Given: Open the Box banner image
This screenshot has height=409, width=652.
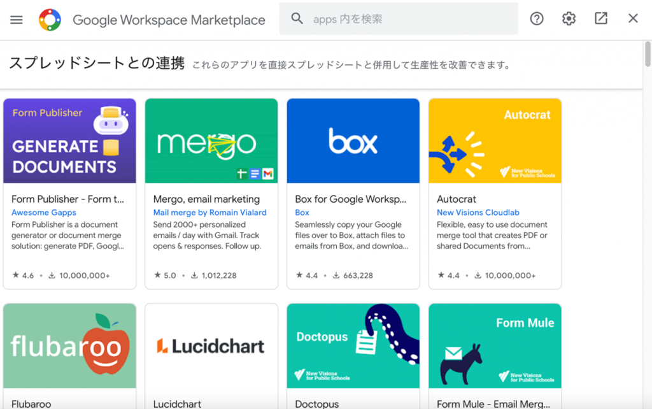Looking at the screenshot, I should [353, 141].
